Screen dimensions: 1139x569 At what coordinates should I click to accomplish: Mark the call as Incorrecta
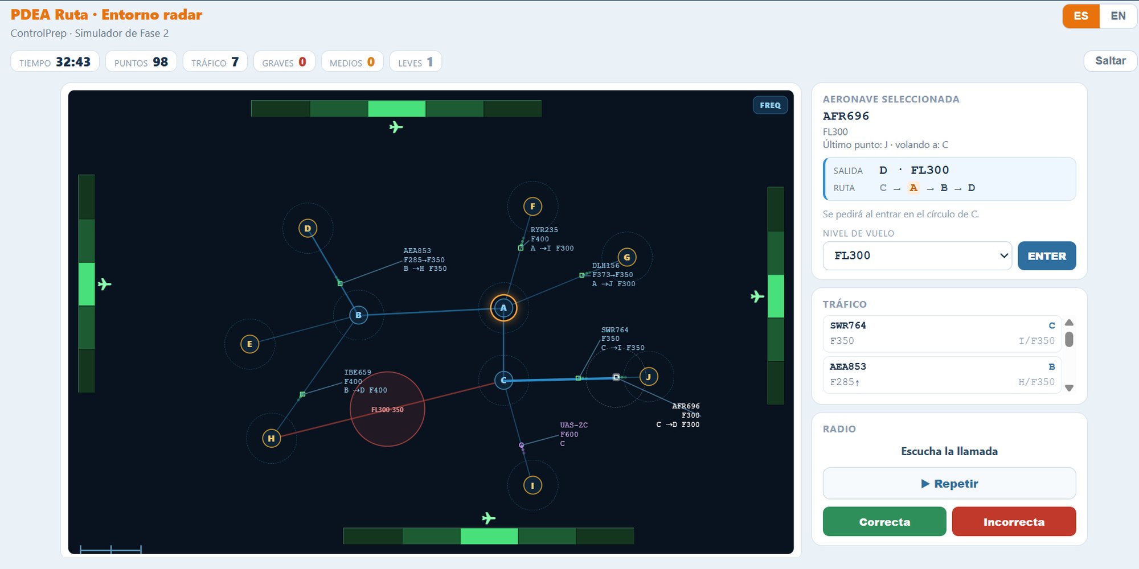1014,522
